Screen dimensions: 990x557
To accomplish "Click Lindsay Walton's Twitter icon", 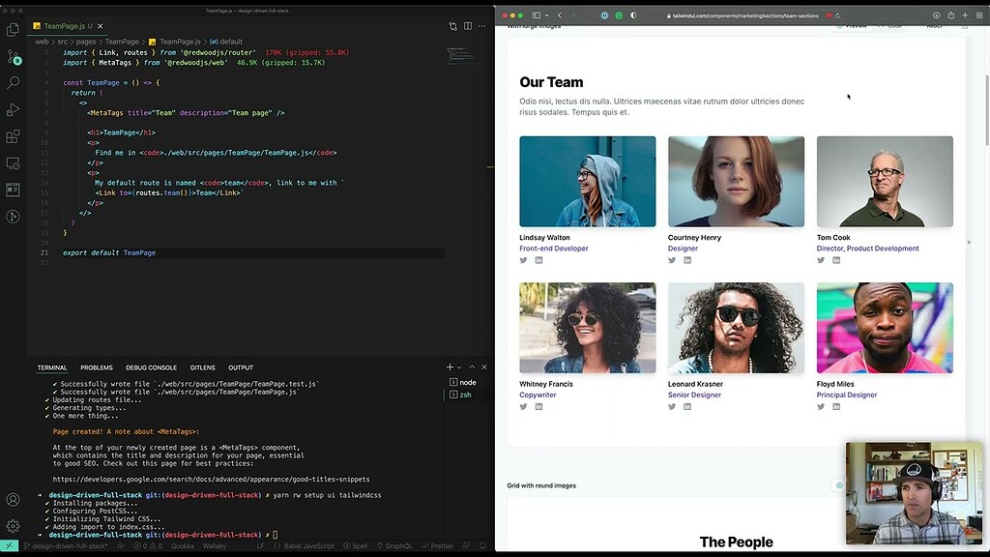I will [x=523, y=259].
